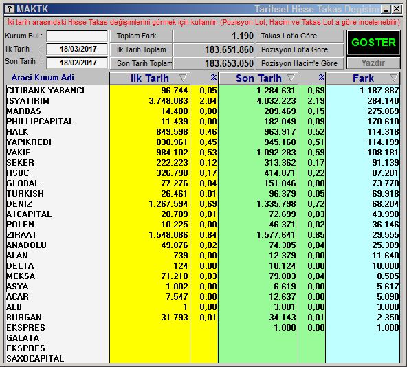Click Son Tarih value 34.143
The height and width of the screenshot is (367, 407).
click(282, 317)
